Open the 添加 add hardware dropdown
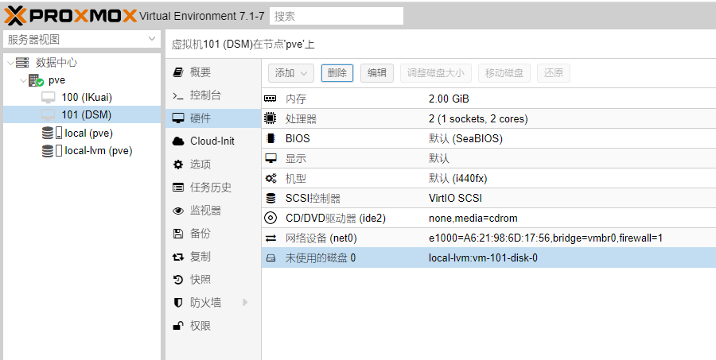 [x=290, y=73]
